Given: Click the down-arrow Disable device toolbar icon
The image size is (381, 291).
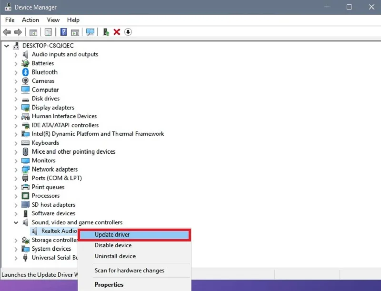Looking at the screenshot, I should click(128, 32).
